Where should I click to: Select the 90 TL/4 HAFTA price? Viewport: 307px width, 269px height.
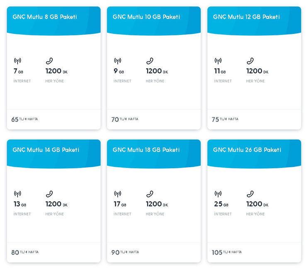[x=125, y=252]
